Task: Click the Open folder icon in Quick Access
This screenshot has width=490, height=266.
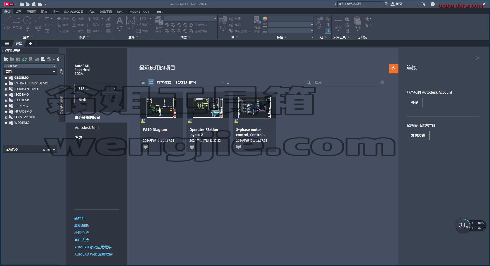Action: [x=28, y=4]
